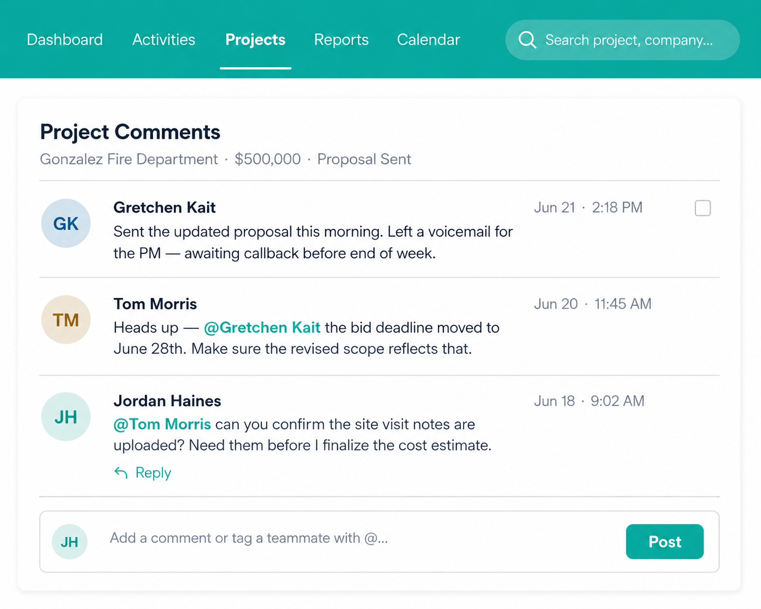Go to the Reports tab
761x609 pixels.
pos(341,40)
